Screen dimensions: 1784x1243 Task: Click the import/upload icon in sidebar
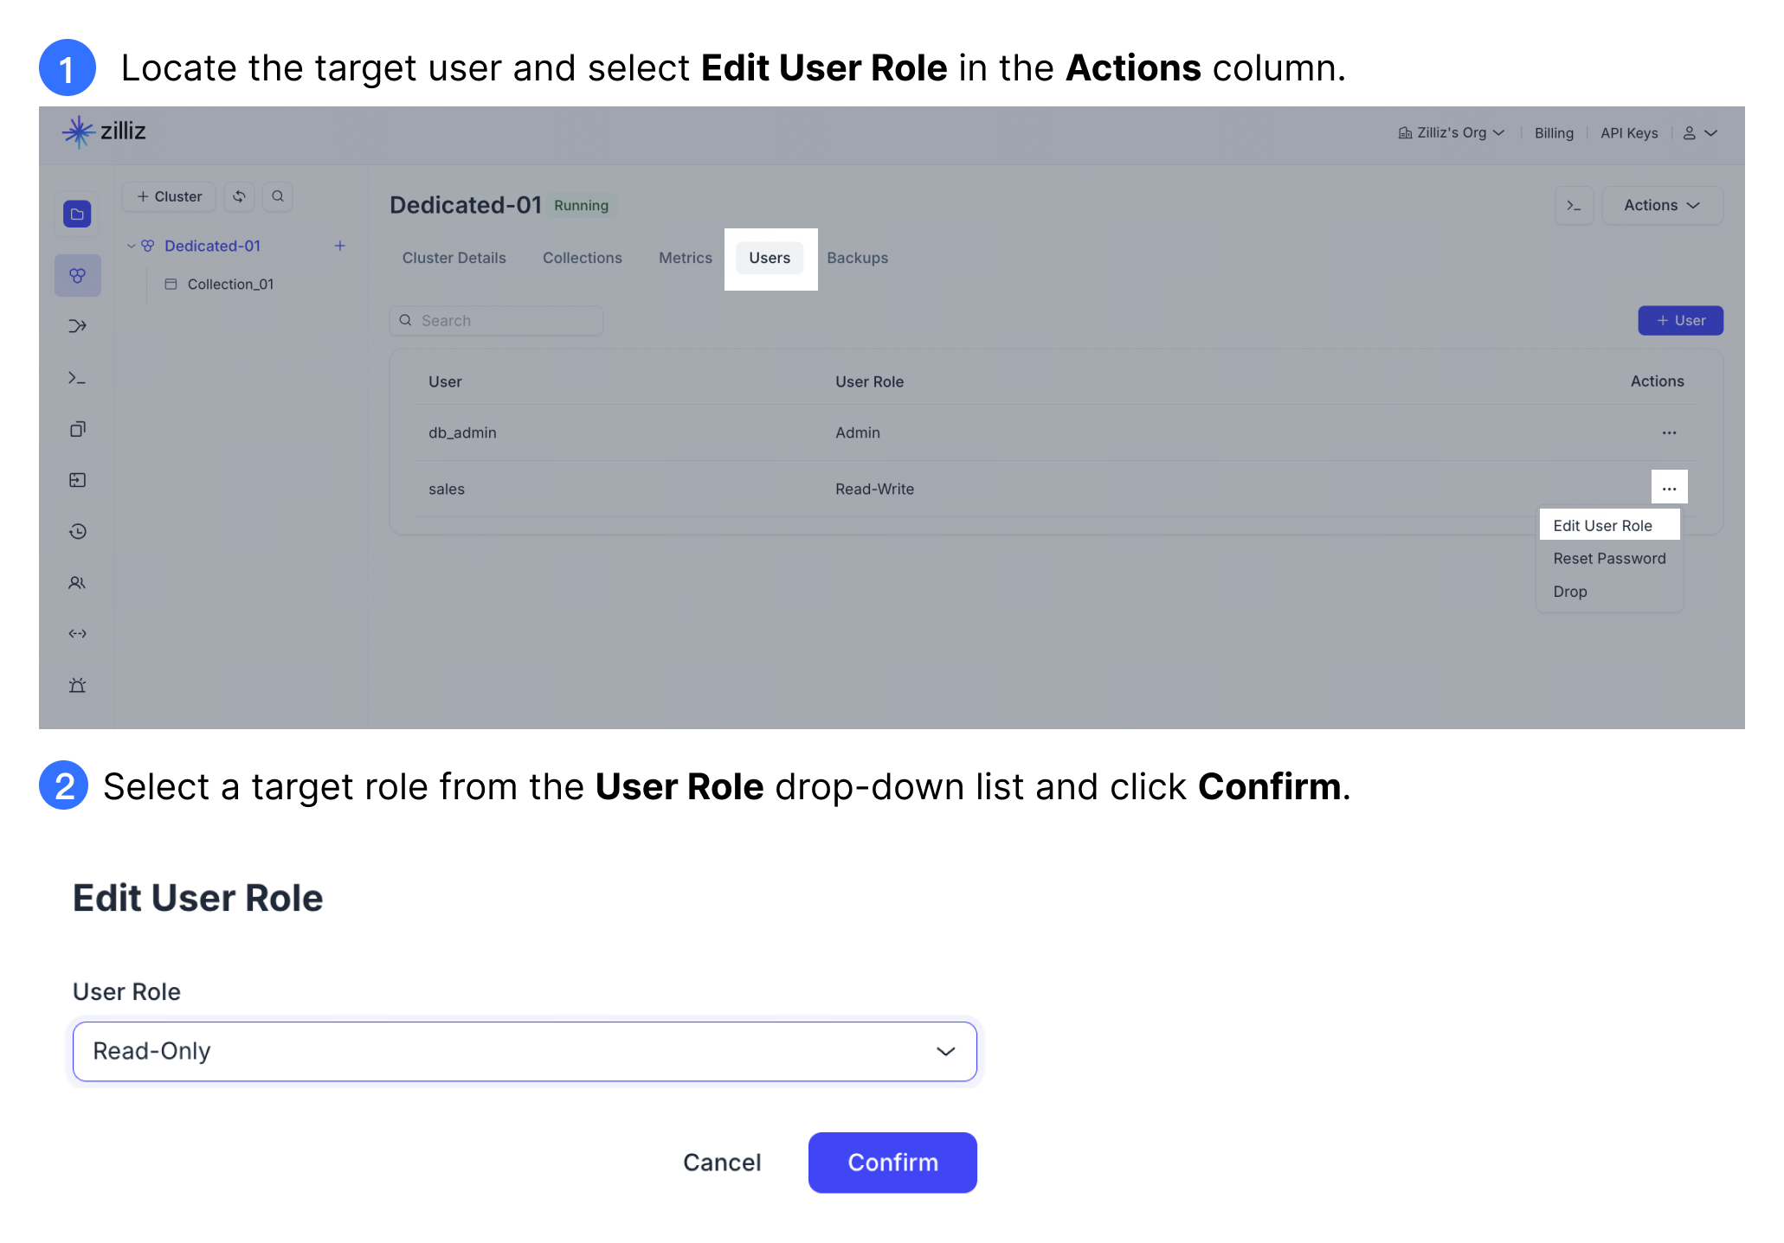click(77, 479)
